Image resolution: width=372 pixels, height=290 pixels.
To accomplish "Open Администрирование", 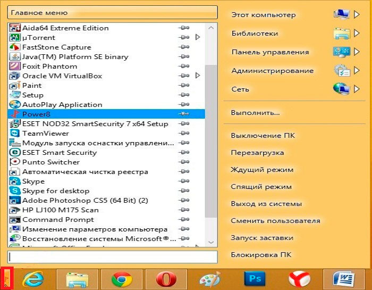I will point(273,71).
